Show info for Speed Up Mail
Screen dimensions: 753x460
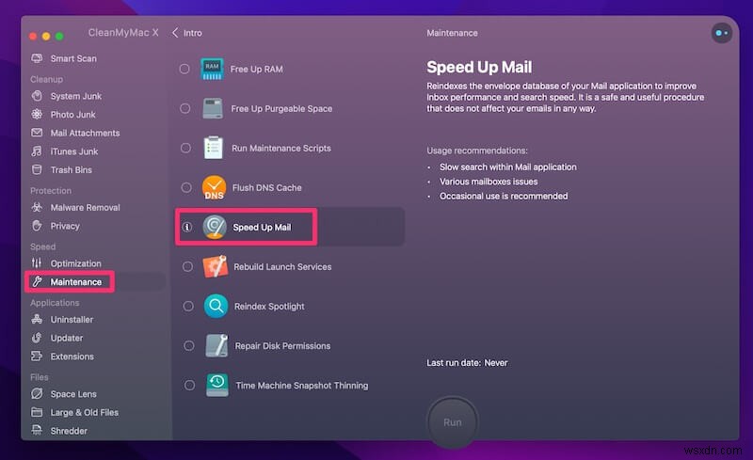(186, 227)
